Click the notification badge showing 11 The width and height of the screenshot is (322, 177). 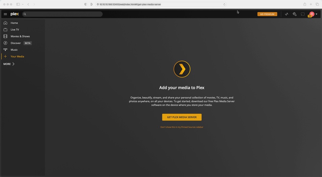[x=310, y=16]
